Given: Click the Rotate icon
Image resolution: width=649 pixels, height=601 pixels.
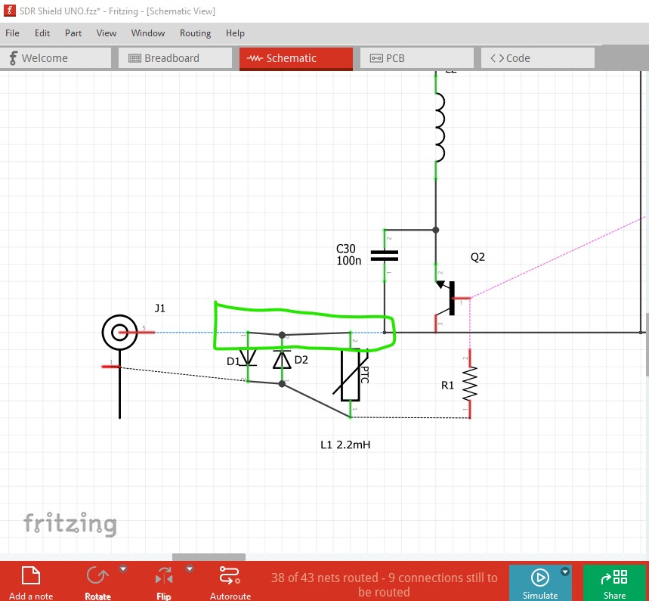Looking at the screenshot, I should [97, 576].
